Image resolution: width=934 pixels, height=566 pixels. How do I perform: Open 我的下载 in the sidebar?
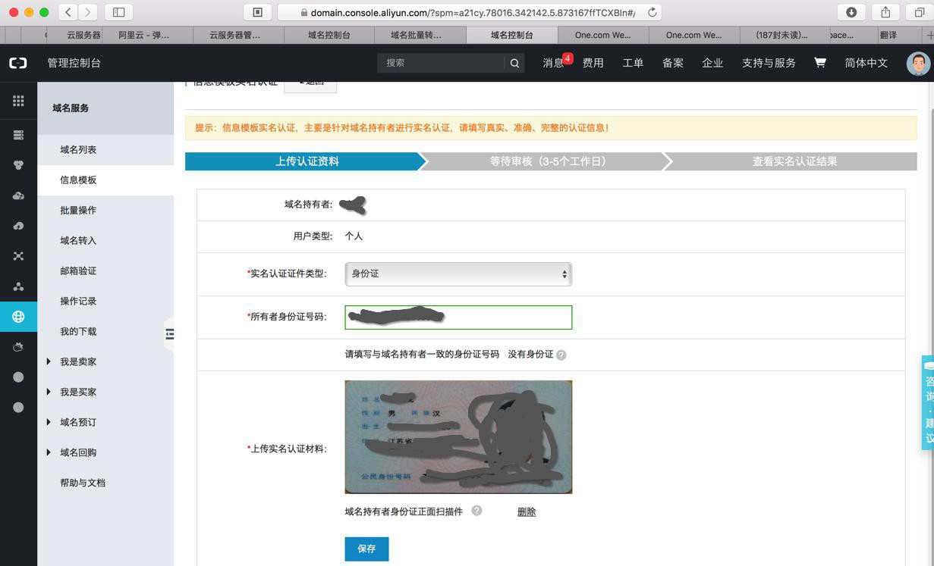click(105, 331)
